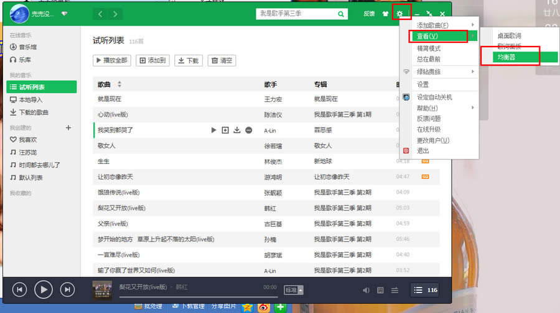The image size is (560, 313).
Task: Choose 桌面歌词 from the view submenu
Action: [x=510, y=36]
